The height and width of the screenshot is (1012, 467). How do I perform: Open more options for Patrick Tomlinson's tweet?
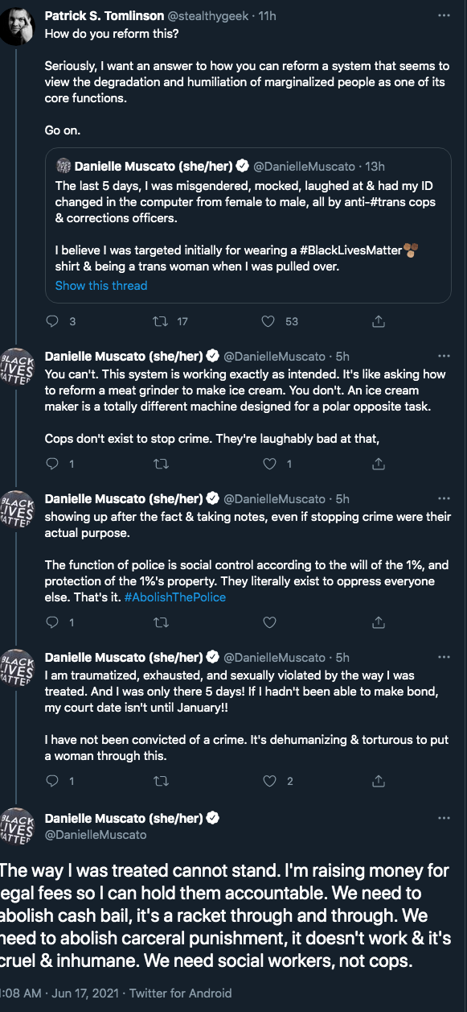coord(444,15)
